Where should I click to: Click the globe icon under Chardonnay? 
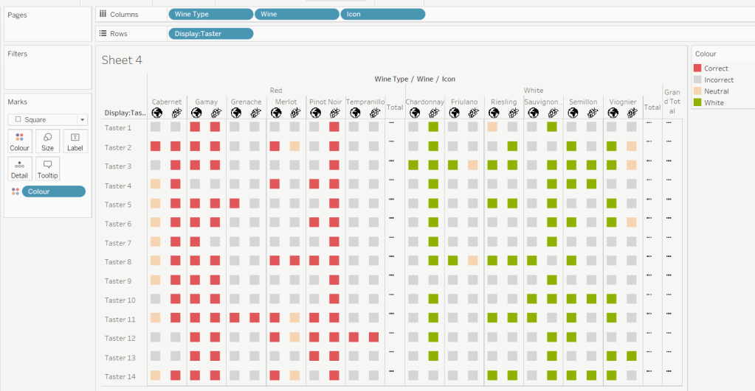click(414, 113)
